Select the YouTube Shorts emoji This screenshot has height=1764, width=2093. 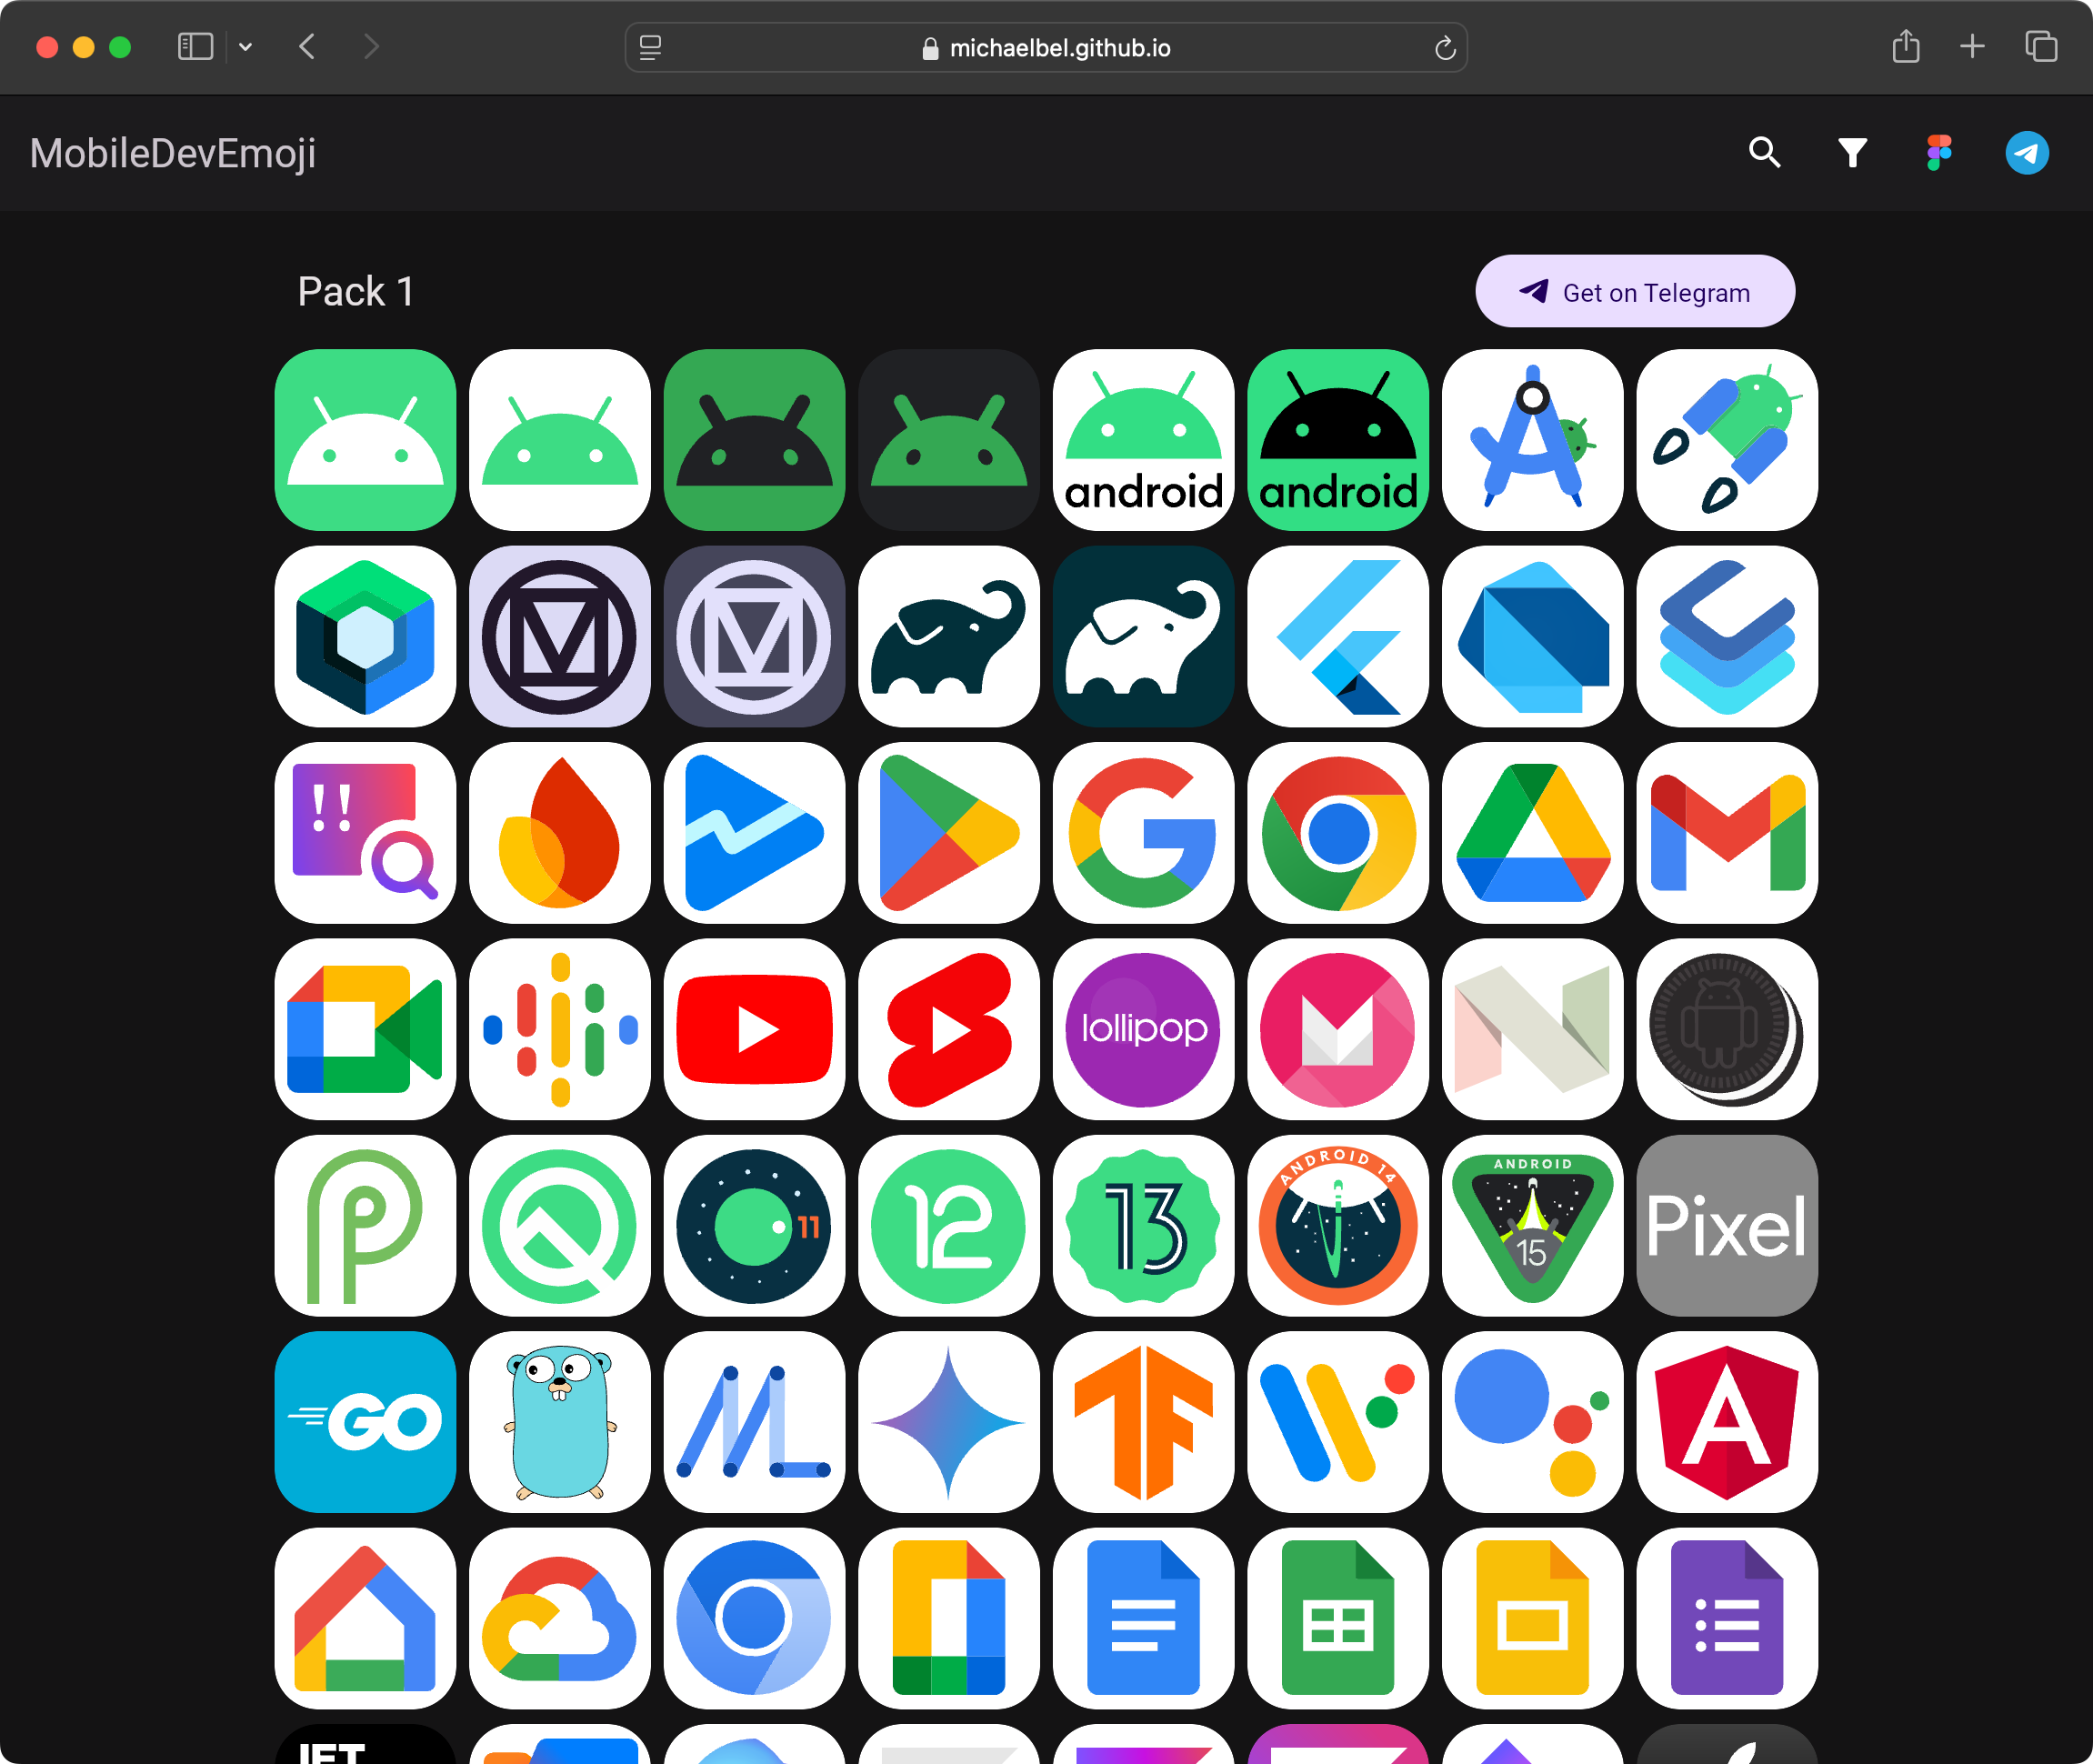pyautogui.click(x=949, y=1029)
